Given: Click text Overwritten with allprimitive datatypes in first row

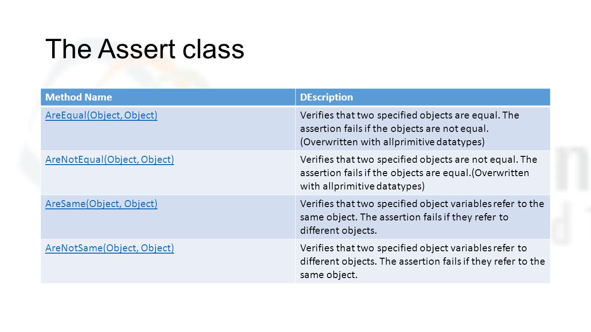Looking at the screenshot, I should pyautogui.click(x=392, y=142).
